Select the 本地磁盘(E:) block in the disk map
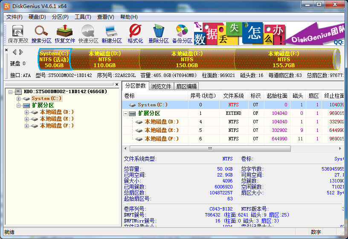 pyautogui.click(x=187, y=60)
